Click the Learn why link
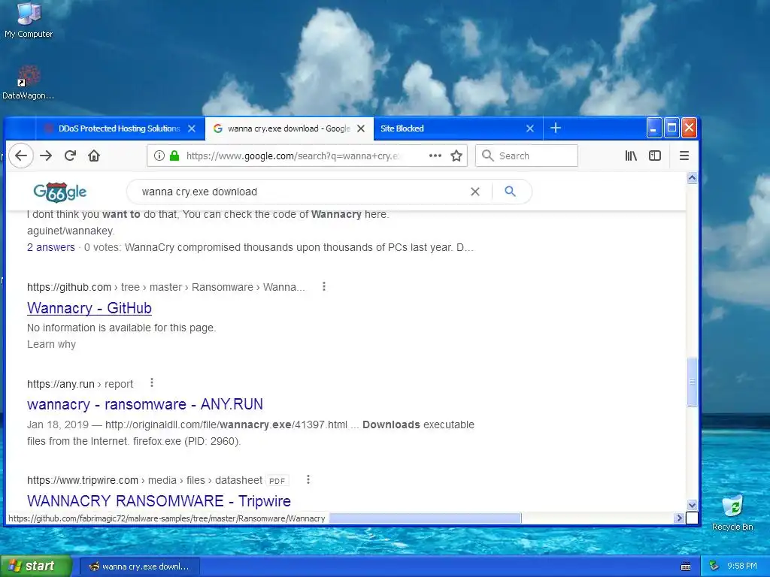 click(52, 344)
